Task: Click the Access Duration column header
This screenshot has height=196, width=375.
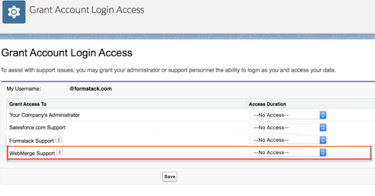Action: (x=267, y=104)
